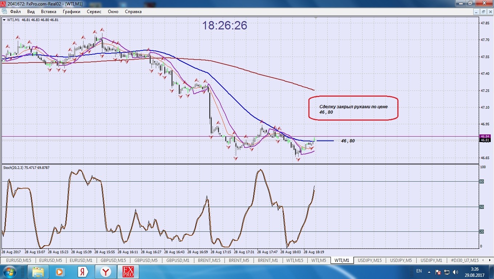Switch to the BRENT,M15 chart tab
Image resolution: width=494 pixels, height=279 pixels.
pyautogui.click(x=209, y=260)
